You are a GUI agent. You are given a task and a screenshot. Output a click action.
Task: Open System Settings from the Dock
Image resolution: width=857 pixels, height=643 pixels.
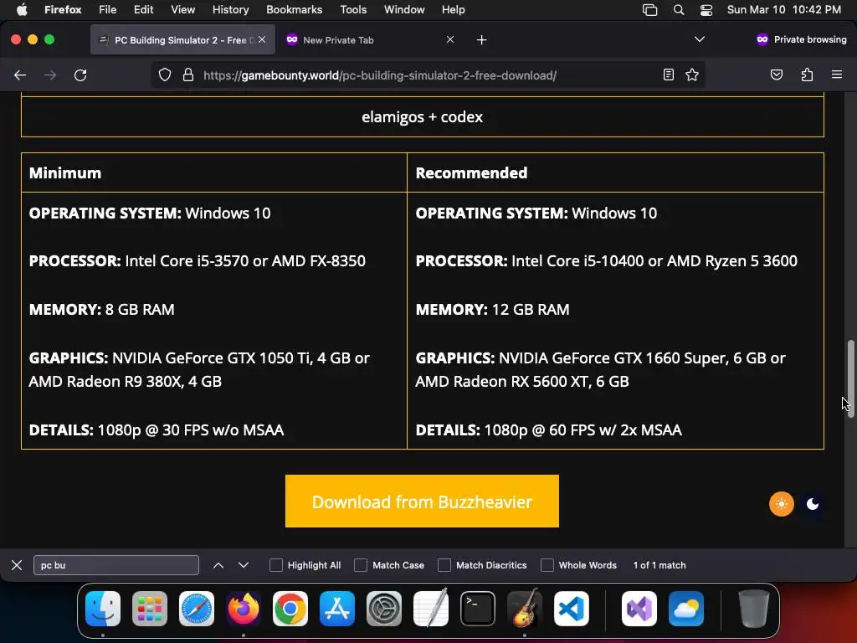click(383, 608)
